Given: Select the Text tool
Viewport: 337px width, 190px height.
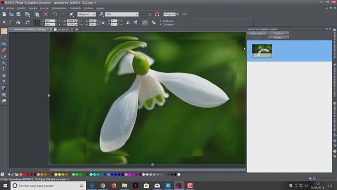Looking at the screenshot, I should pos(4,69).
